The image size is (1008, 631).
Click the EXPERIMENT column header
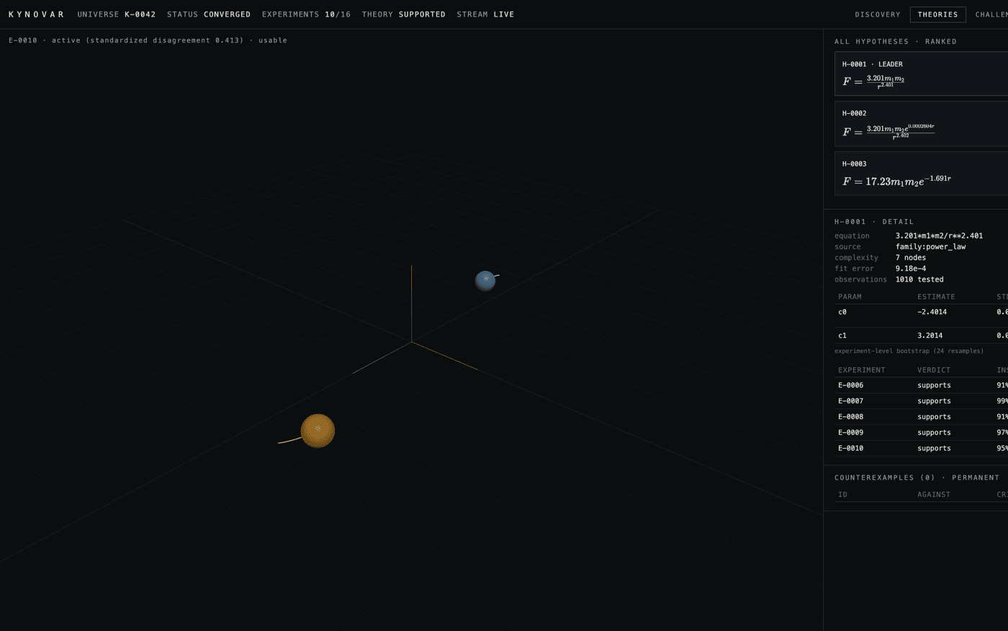click(x=861, y=370)
